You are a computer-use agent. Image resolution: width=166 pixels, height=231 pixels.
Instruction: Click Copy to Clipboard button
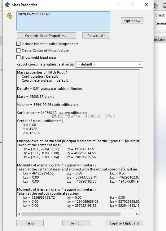tap(124, 223)
